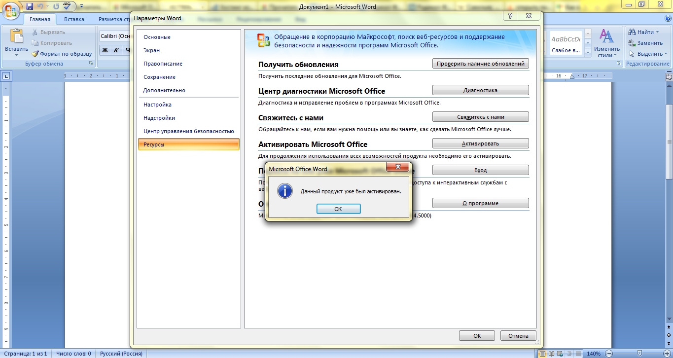Click Русский (Россия) language indicator

(121, 354)
